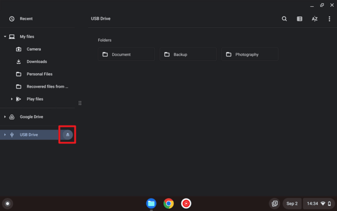Open the Document folder
Viewport: 337px width, 211px height.
click(126, 54)
